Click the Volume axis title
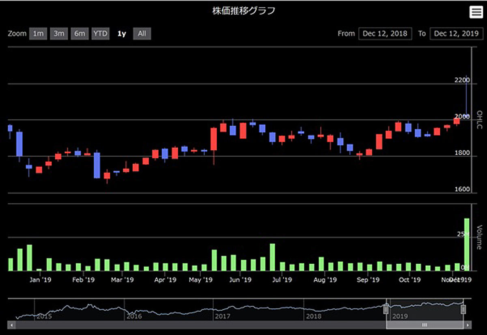 point(479,237)
